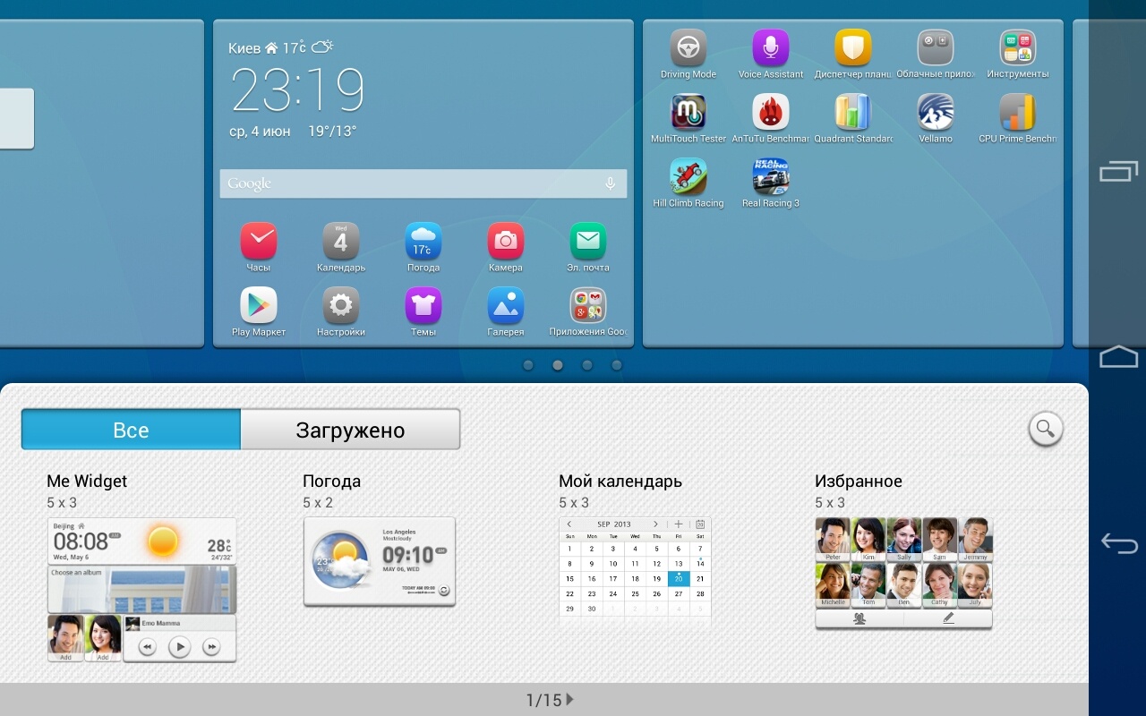Launch AnTuTu Benchmark app
The width and height of the screenshot is (1146, 716).
[x=771, y=113]
